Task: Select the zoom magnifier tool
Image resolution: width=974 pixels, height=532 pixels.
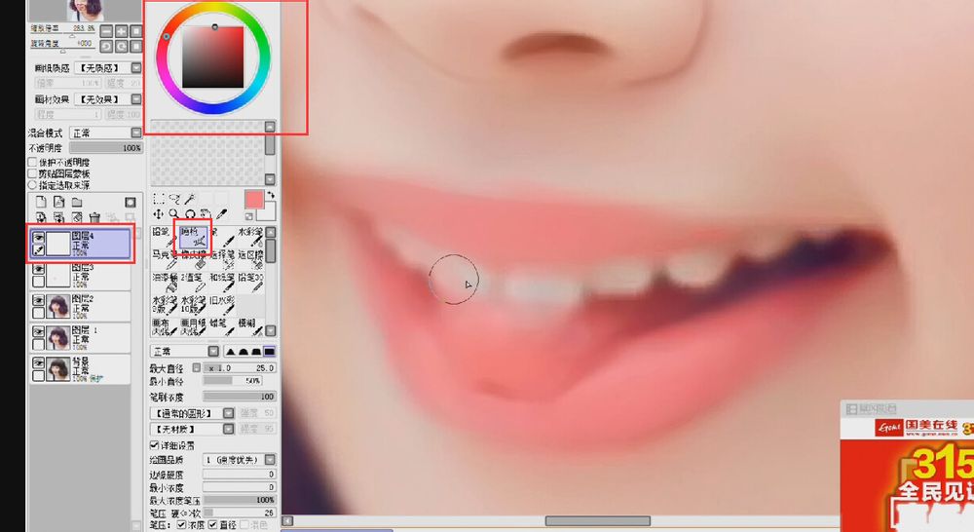Action: (x=174, y=214)
